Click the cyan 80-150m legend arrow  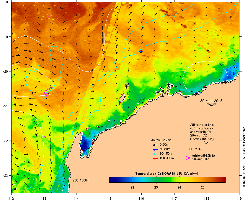[155, 154]
